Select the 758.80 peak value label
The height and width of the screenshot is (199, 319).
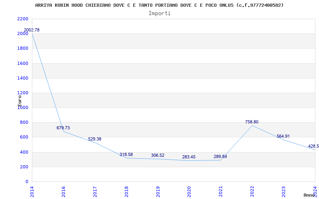coord(252,122)
